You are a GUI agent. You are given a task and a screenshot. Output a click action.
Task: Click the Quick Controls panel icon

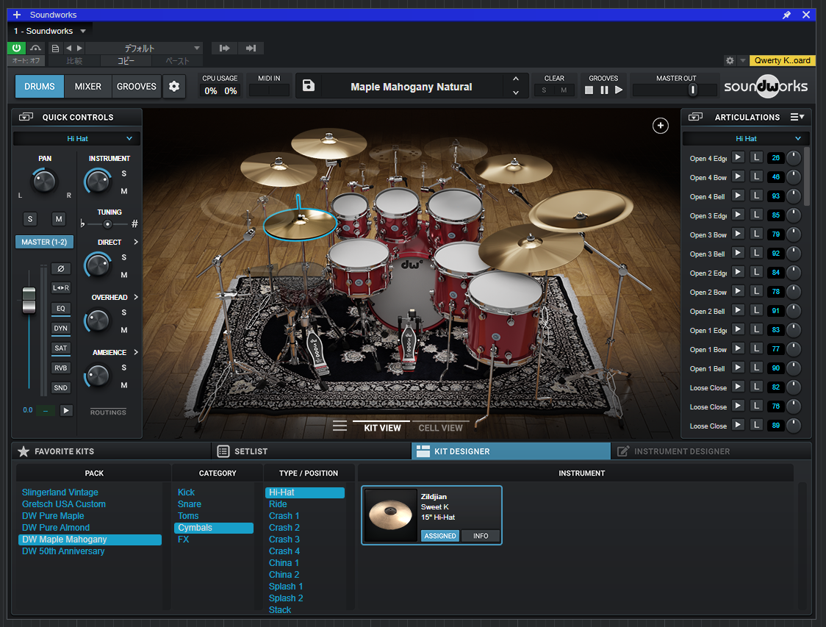(26, 117)
